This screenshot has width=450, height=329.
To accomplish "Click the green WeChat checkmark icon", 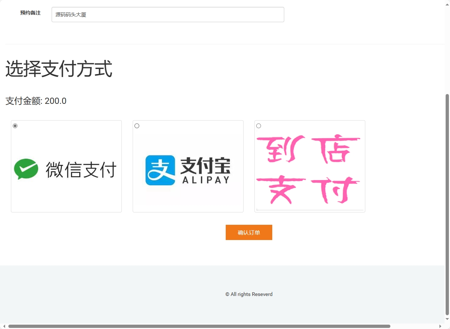I will (26, 168).
